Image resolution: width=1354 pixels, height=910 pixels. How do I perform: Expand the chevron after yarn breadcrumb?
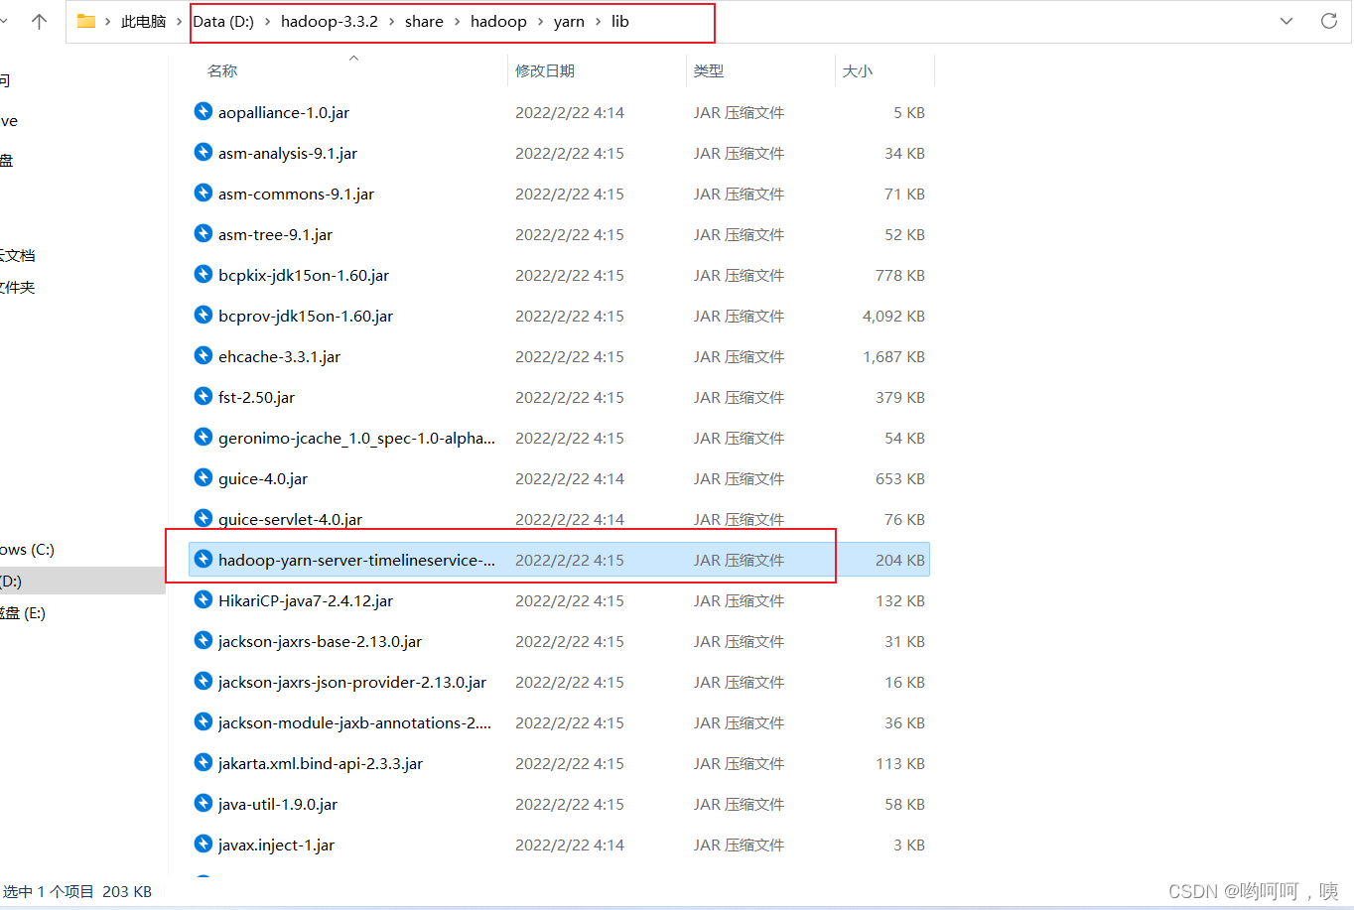[598, 22]
